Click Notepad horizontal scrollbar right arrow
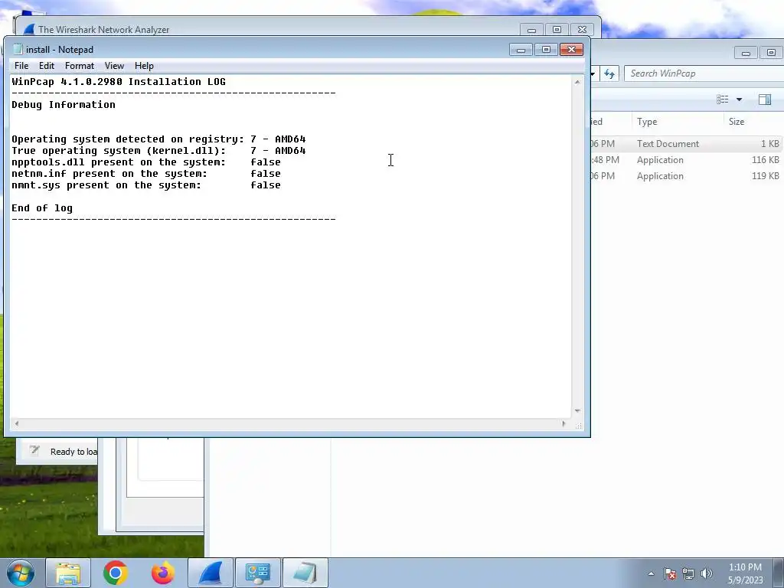The height and width of the screenshot is (588, 784). [564, 424]
